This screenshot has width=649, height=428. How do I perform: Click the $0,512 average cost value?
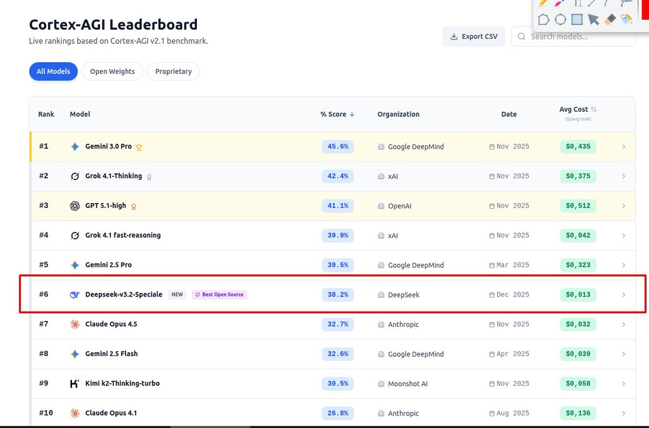point(578,206)
